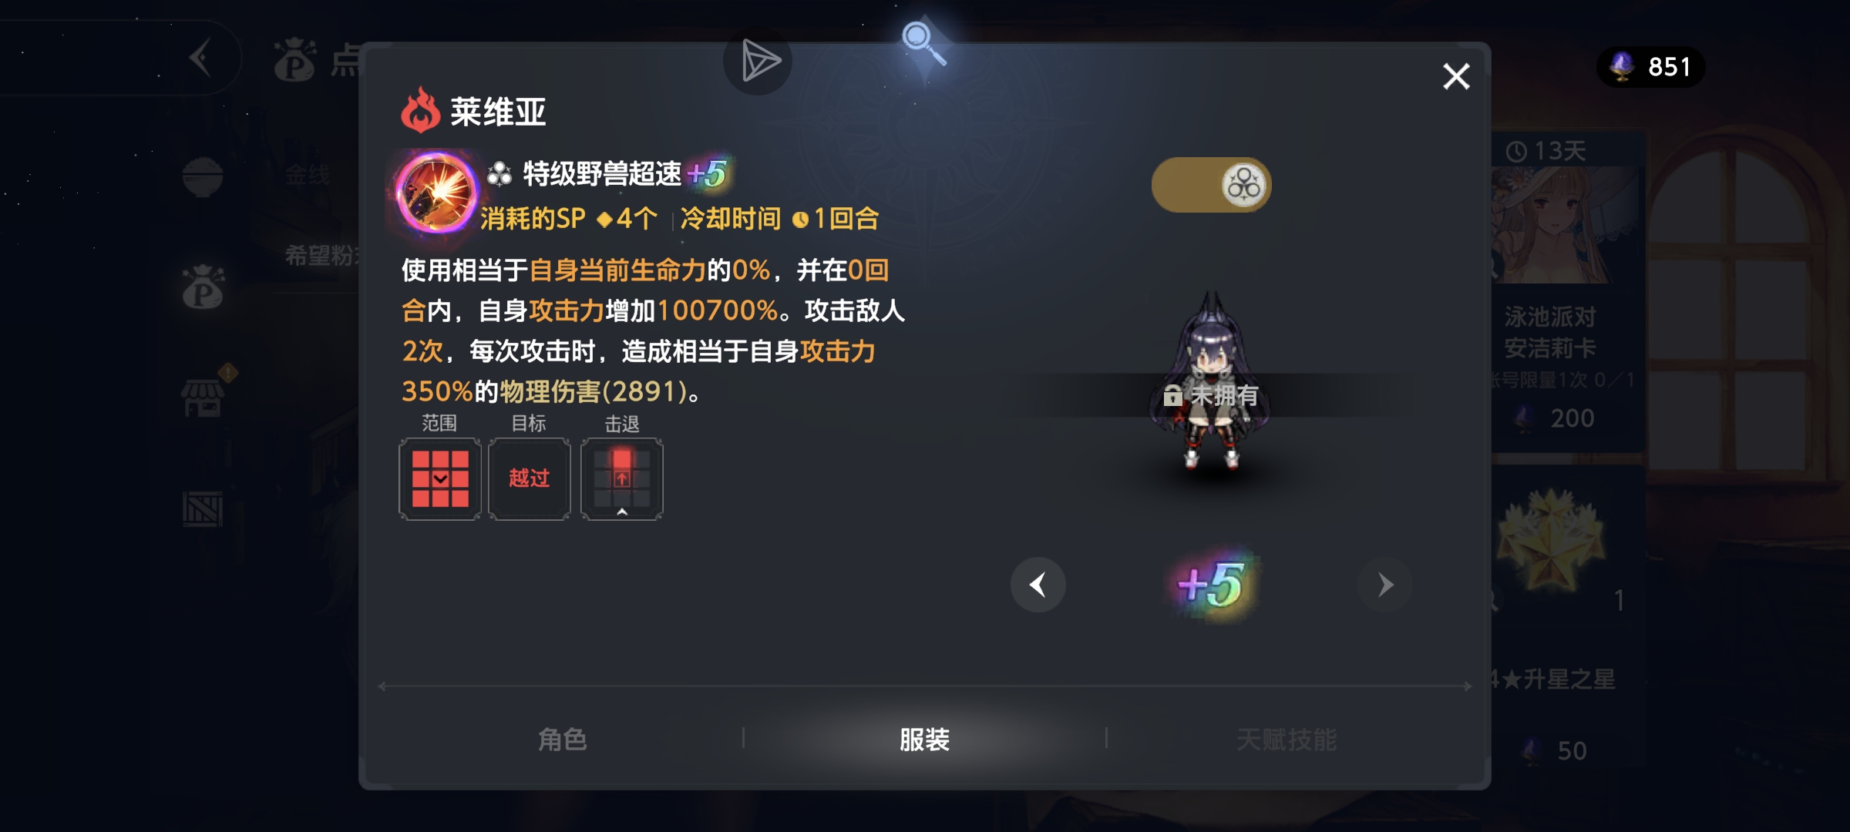Click the 特级野兽超速 skill icon
This screenshot has width=1850, height=832.
(x=436, y=193)
